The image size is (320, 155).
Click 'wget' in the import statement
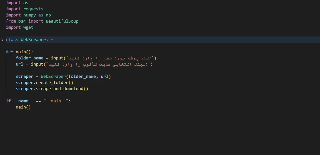coord(28,27)
